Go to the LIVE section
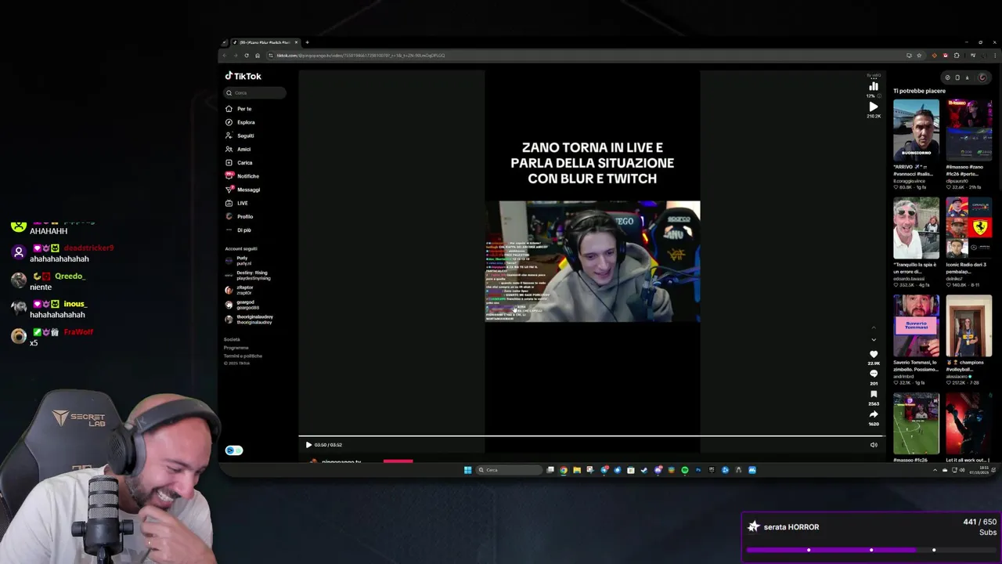This screenshot has width=1002, height=564. (236, 203)
